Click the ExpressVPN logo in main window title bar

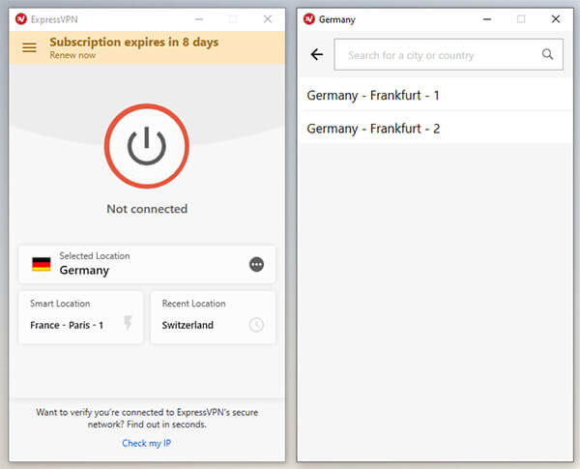coord(21,19)
